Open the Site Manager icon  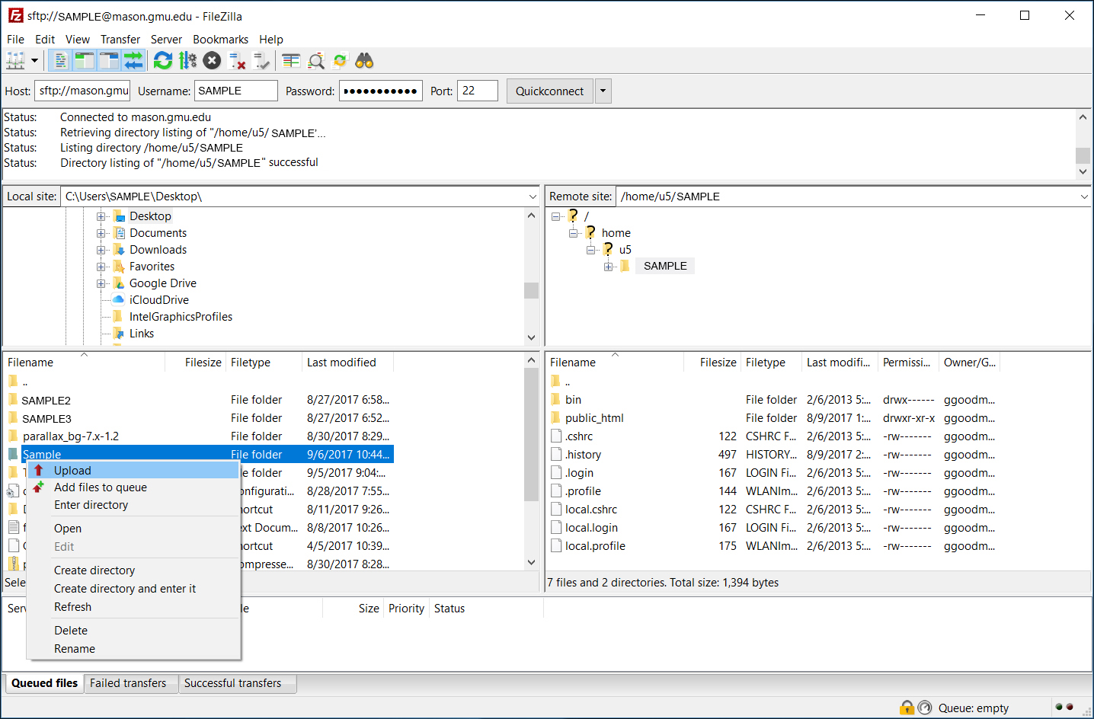click(x=15, y=61)
